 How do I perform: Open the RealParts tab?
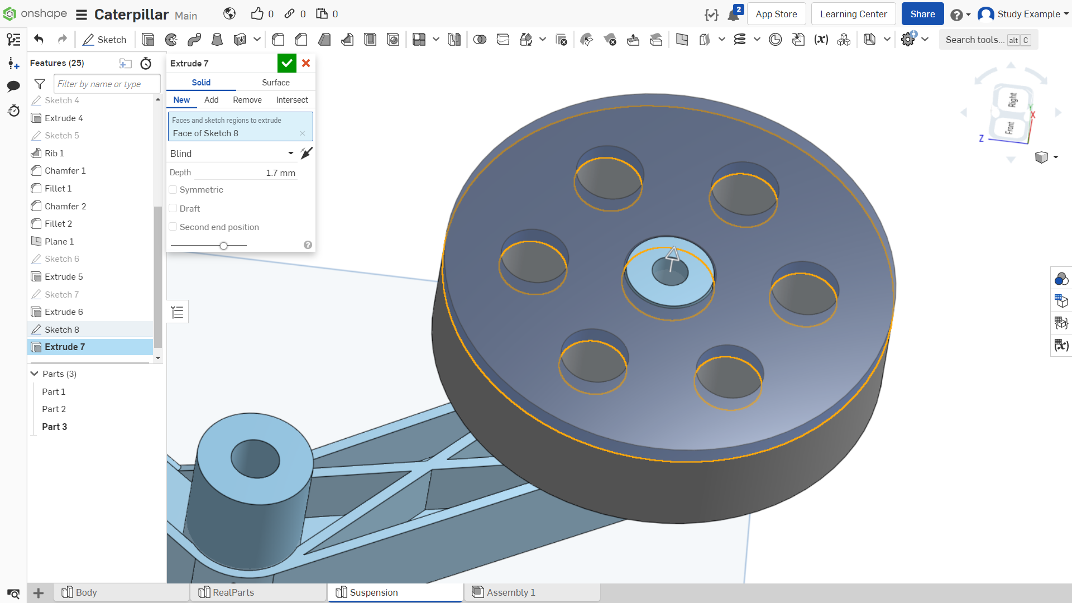(259, 592)
